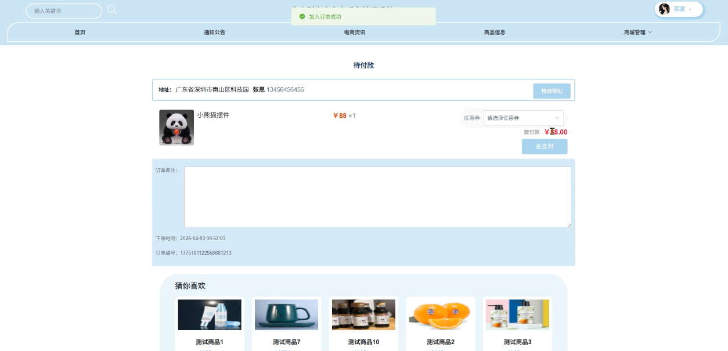Click the 小熊猫摆件 product thumbnail
This screenshot has height=351, width=728.
pos(176,128)
